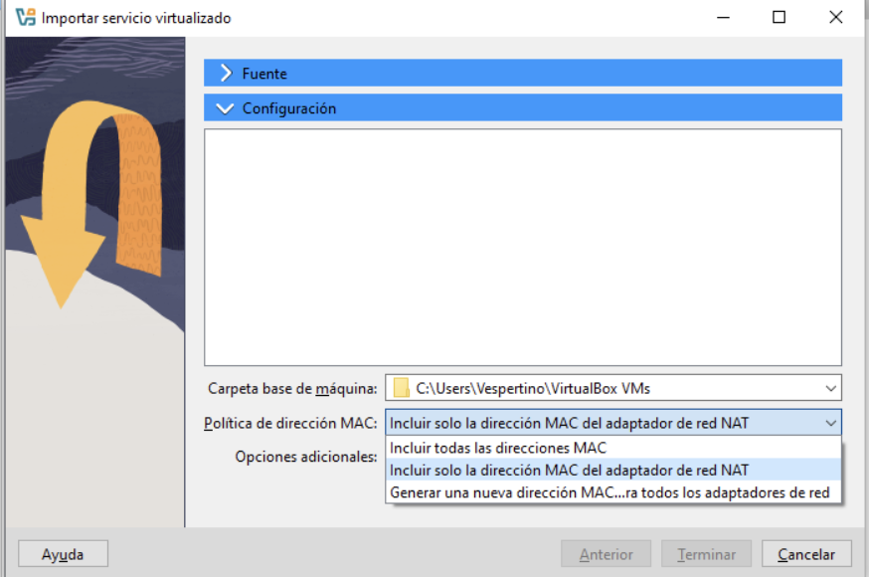The width and height of the screenshot is (869, 577).
Task: Open the Carpeta base de máquina dropdown arrow
Action: click(830, 388)
